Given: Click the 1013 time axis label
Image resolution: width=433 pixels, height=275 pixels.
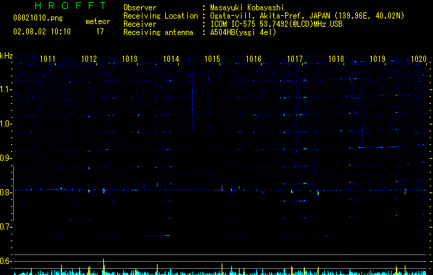Looking at the screenshot, I should (130, 59).
